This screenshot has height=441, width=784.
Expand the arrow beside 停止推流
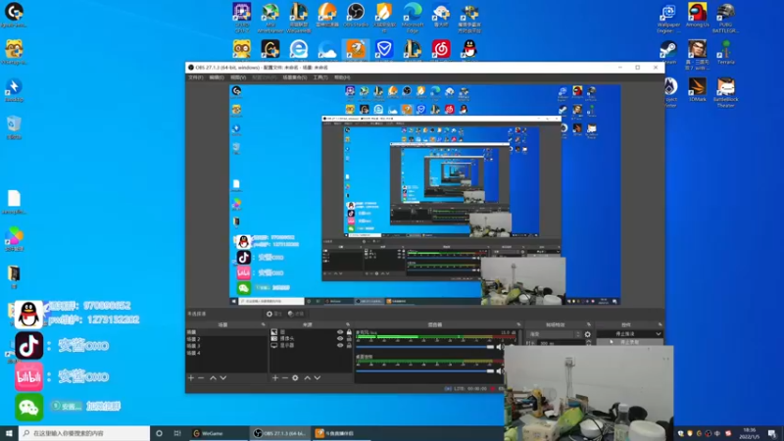click(x=658, y=334)
